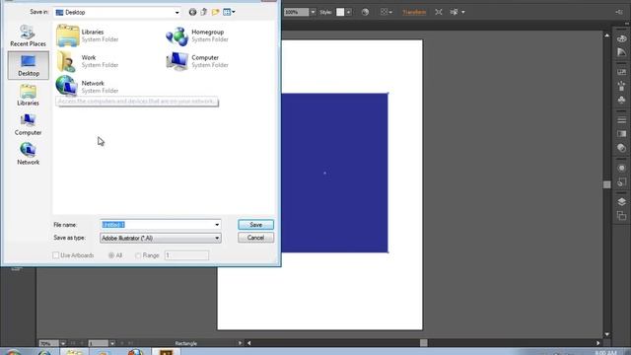This screenshot has width=631, height=355.
Task: Click the Style graphic swatch
Action: pyautogui.click(x=340, y=12)
